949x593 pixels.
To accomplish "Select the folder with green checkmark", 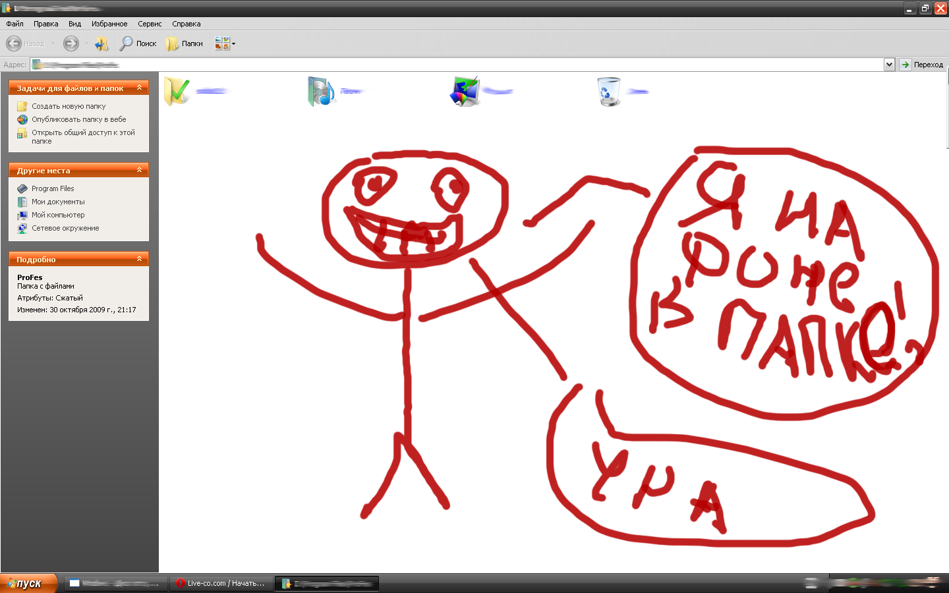I will pos(177,91).
